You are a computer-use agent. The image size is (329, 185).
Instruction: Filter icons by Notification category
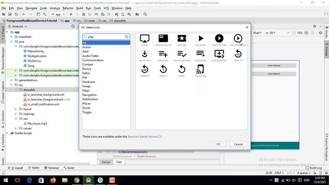pos(90,99)
